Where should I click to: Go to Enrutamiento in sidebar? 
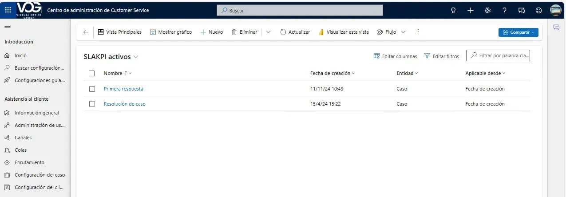(x=29, y=162)
